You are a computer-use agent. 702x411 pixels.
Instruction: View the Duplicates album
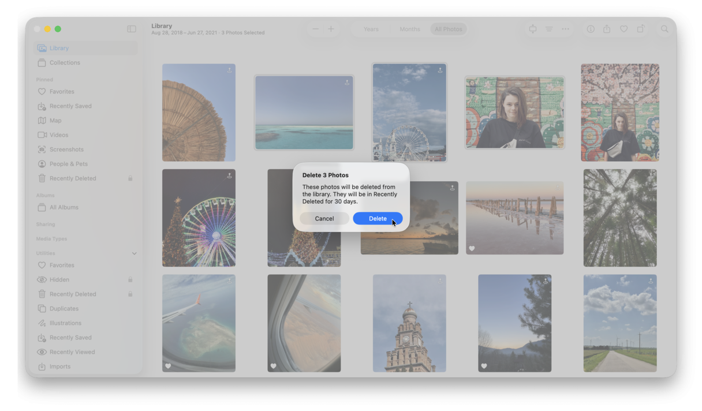coord(65,308)
